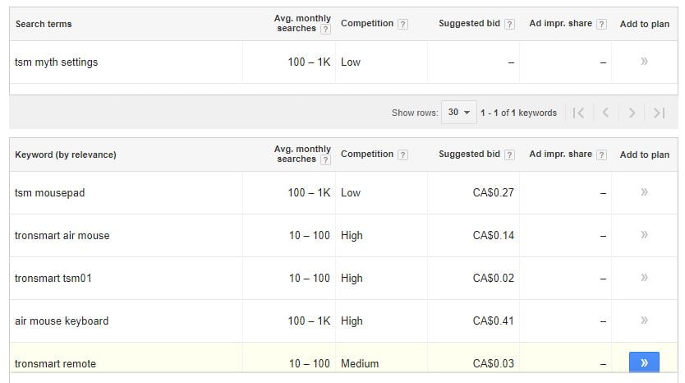The width and height of the screenshot is (685, 383).
Task: Click blue add-to-plan button for tronsmart remote
Action: pos(644,362)
